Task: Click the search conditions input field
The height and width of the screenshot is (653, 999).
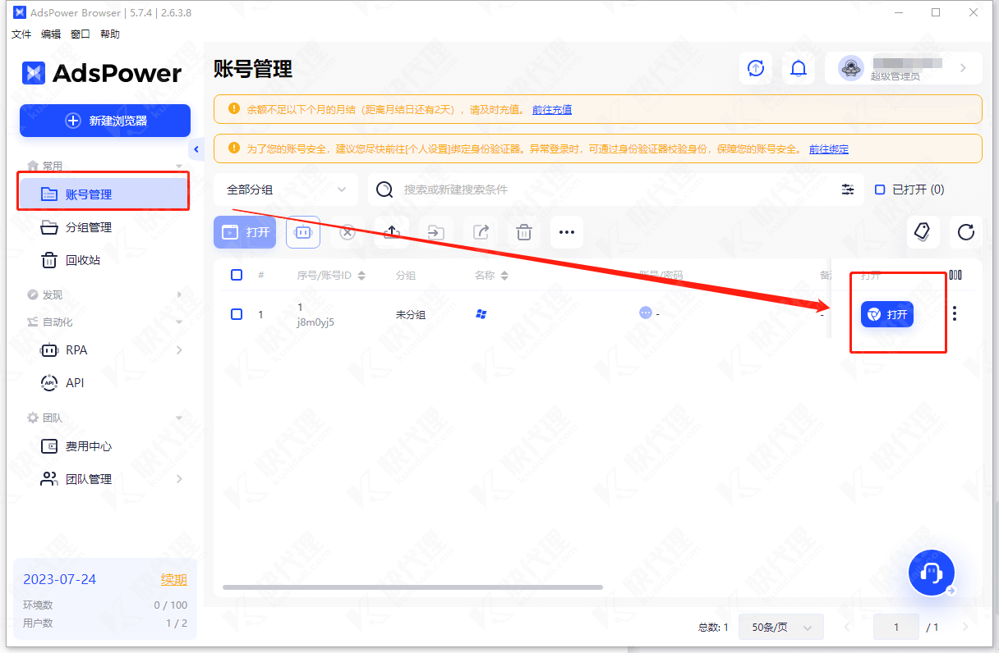Action: pos(608,190)
